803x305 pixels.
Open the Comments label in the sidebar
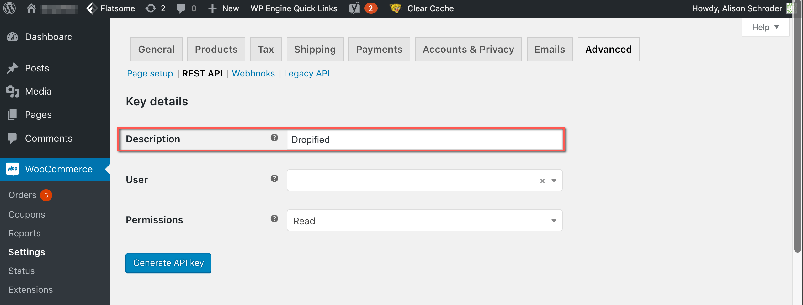[49, 139]
